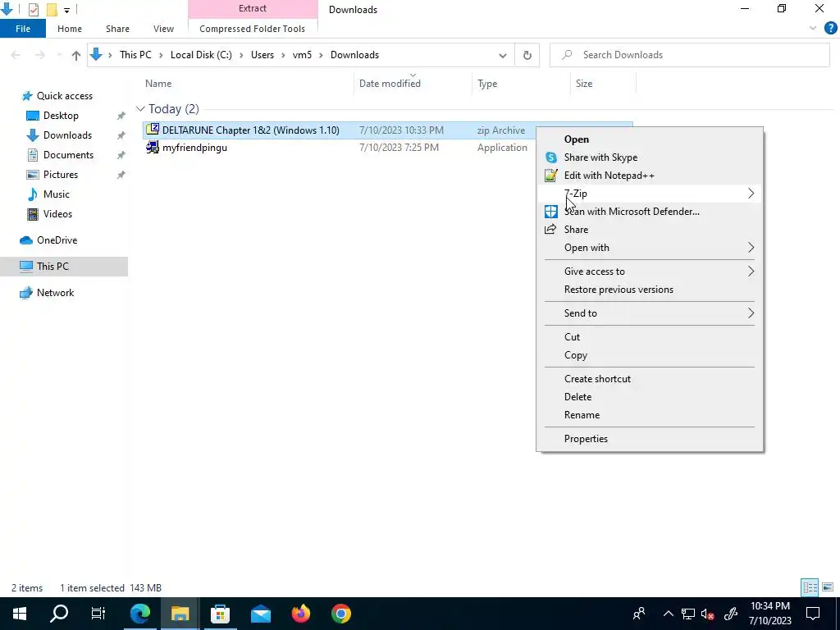
Task: Open the Explorer help icon
Action: pyautogui.click(x=830, y=29)
